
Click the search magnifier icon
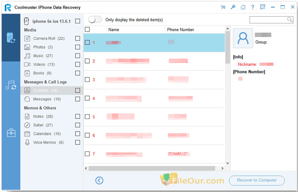coord(289,20)
